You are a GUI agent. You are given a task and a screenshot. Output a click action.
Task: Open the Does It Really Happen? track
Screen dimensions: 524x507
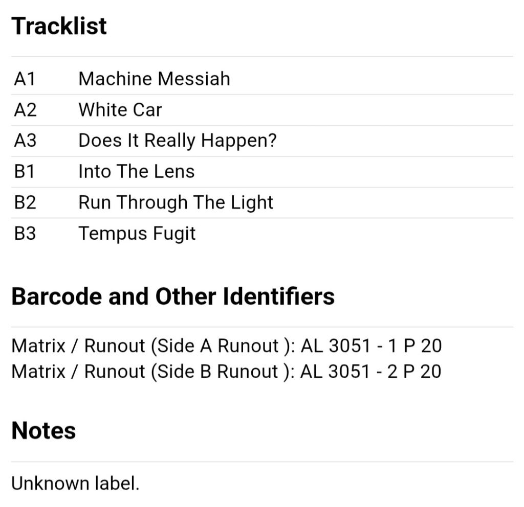tap(178, 141)
